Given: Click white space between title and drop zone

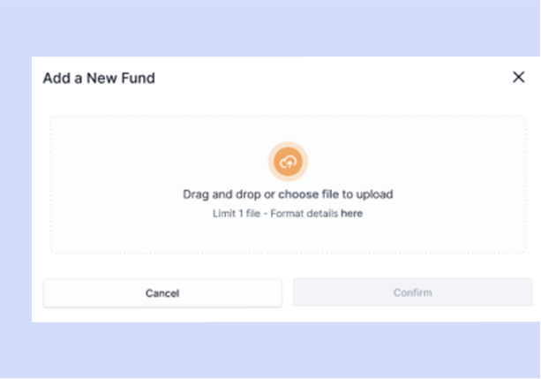Looking at the screenshot, I should [x=288, y=100].
